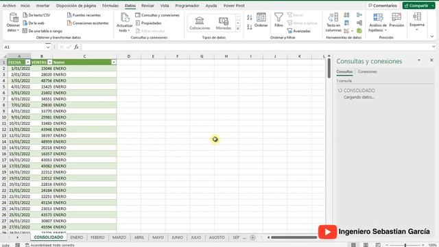
Task: Switch to the Insertar ribbon tab
Action: click(x=43, y=5)
